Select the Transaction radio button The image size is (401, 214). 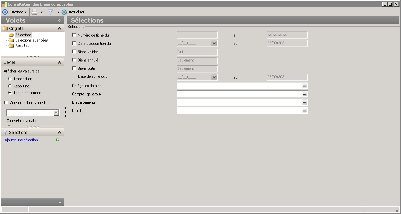tap(10, 79)
